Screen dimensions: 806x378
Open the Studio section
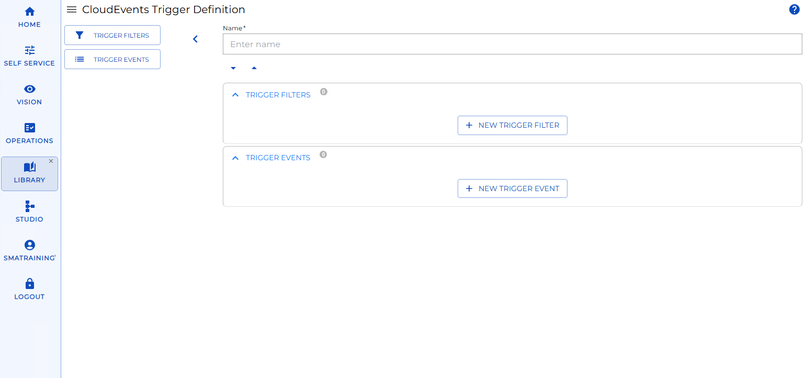29,212
